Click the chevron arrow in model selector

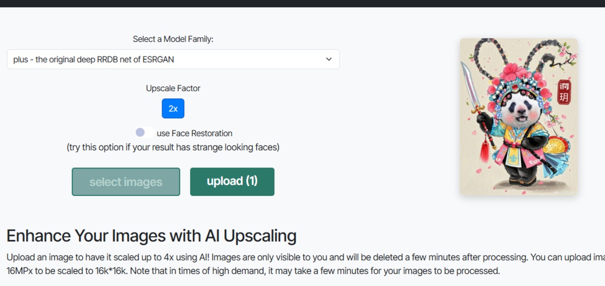329,59
